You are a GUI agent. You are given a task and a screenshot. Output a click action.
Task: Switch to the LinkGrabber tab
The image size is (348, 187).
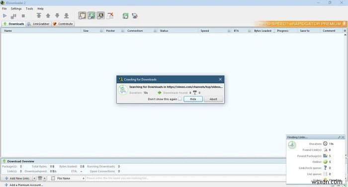(39, 24)
